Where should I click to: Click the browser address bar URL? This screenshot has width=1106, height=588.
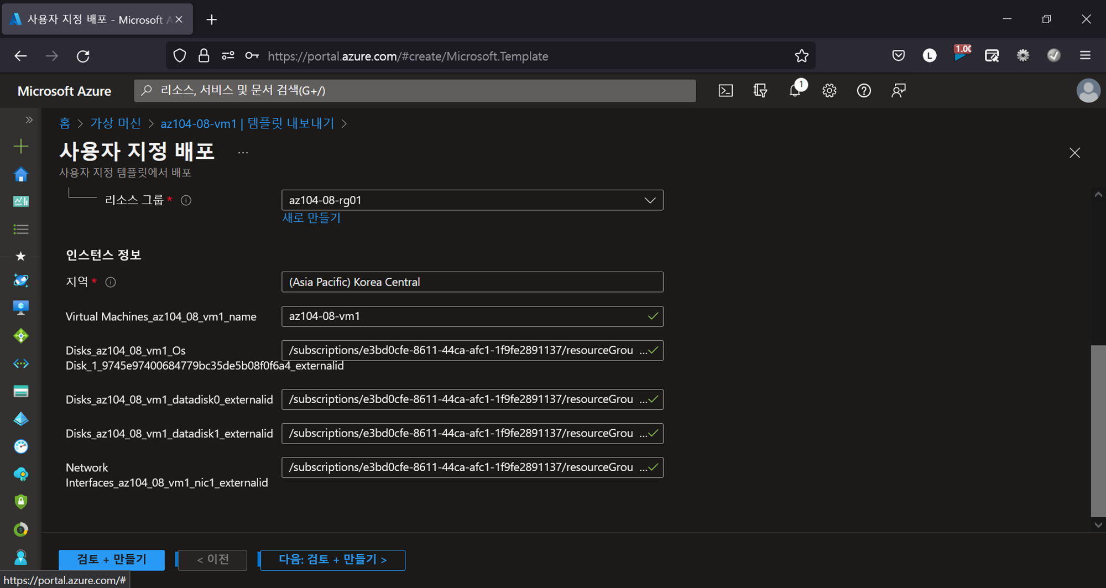[408, 56]
